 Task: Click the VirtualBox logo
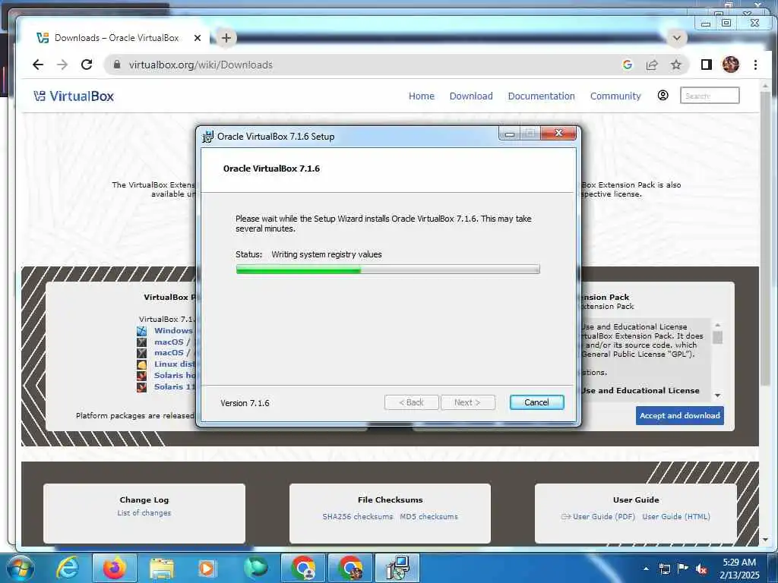pos(74,96)
